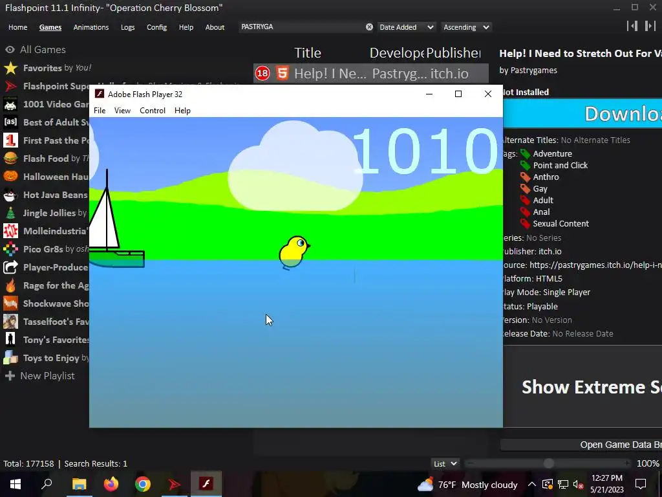Launch Firefox from the taskbar
The height and width of the screenshot is (497, 662).
click(x=111, y=484)
